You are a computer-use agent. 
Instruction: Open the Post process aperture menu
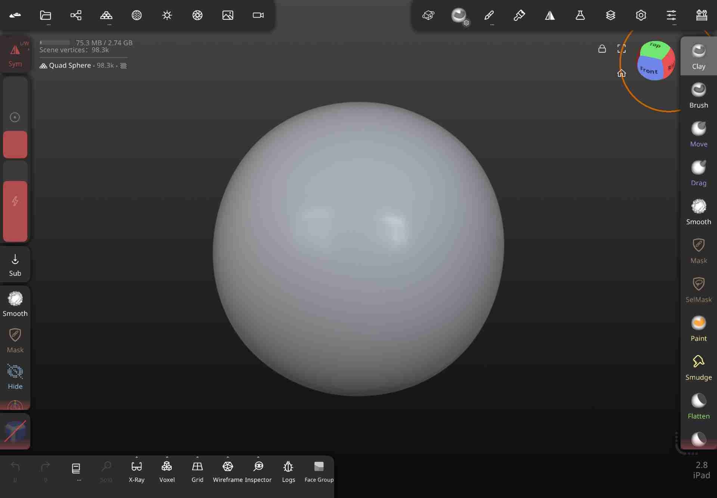click(198, 15)
